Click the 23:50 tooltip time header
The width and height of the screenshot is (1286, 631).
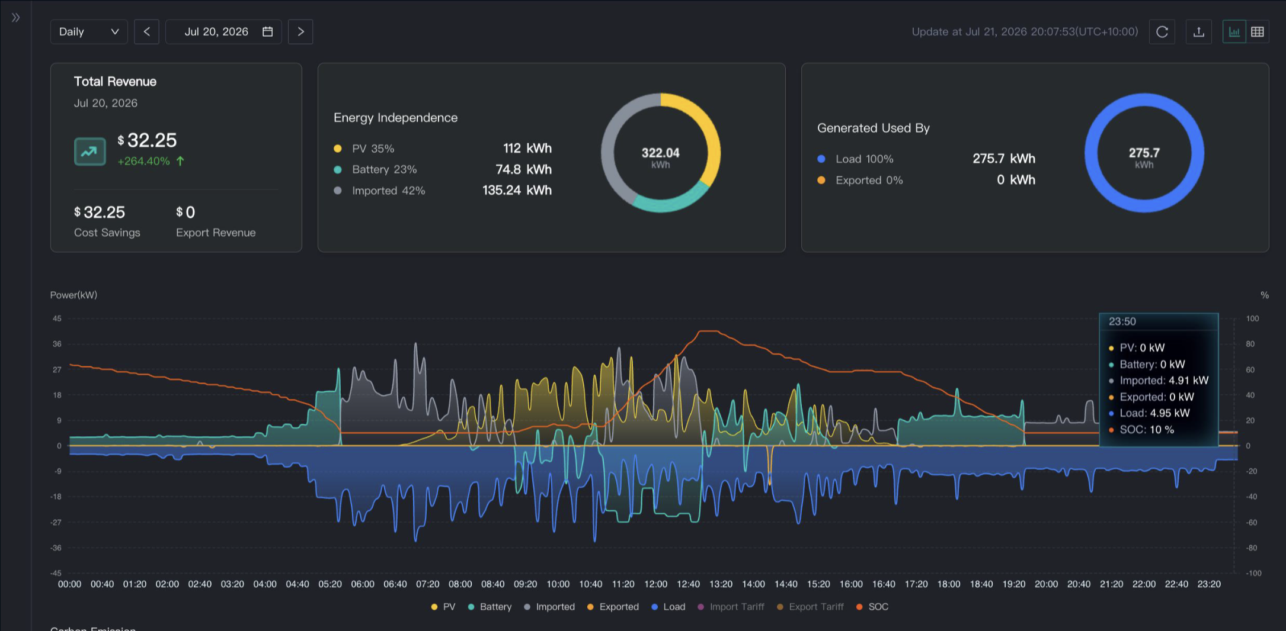pos(1122,321)
